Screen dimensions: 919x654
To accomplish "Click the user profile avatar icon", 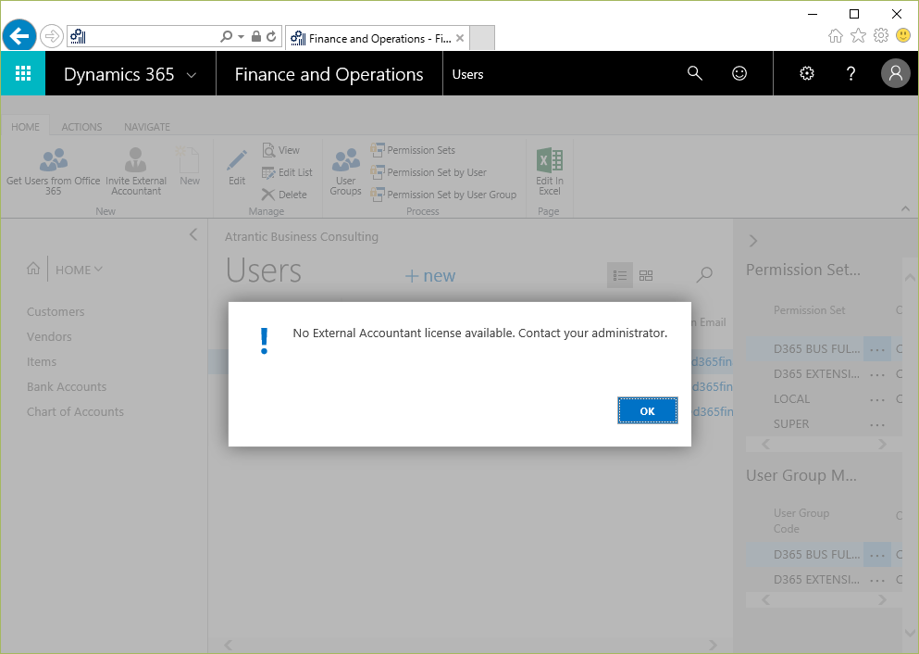I will pos(895,74).
